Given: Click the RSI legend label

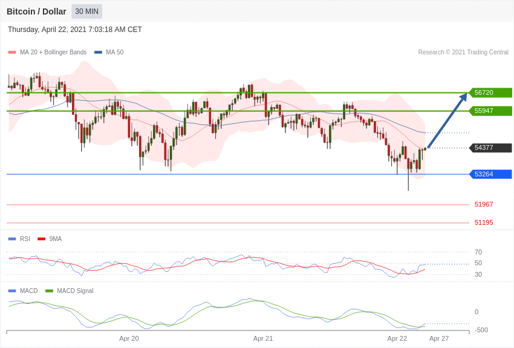Looking at the screenshot, I should pos(25,239).
